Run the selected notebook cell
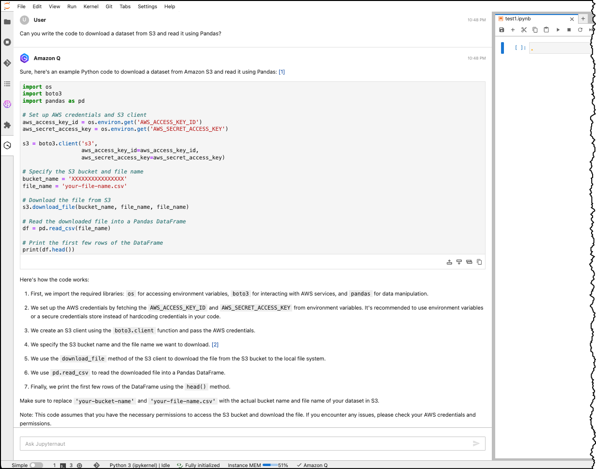This screenshot has height=469, width=596. 558,30
